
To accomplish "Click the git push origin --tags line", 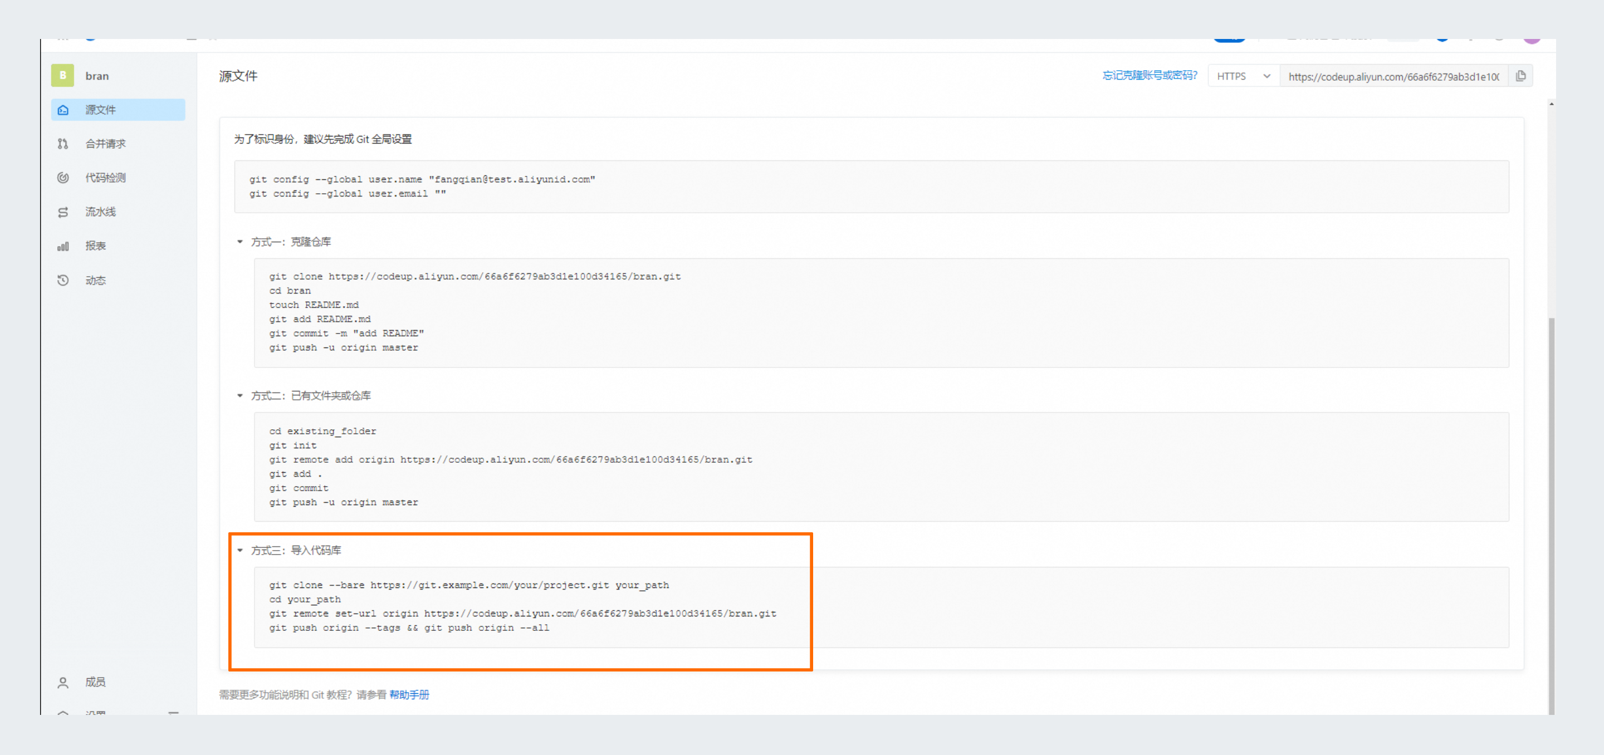I will tap(409, 628).
